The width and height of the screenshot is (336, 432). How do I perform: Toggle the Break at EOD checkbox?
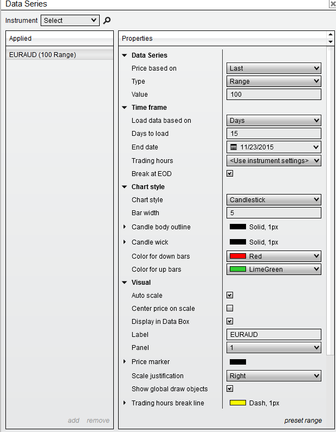click(230, 174)
